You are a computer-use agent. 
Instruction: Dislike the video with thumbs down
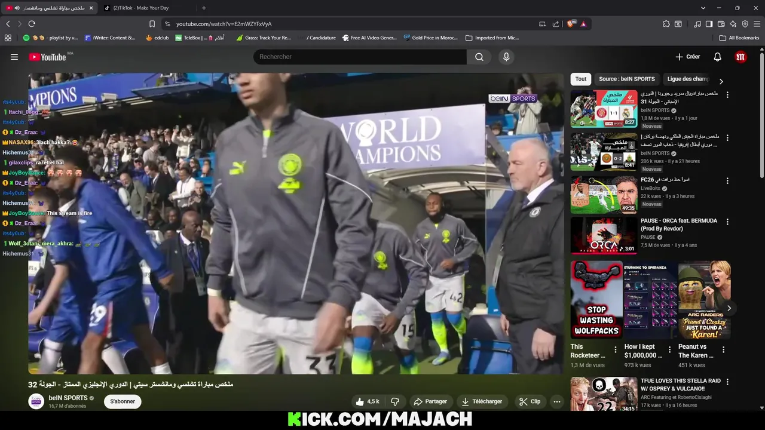pos(394,401)
